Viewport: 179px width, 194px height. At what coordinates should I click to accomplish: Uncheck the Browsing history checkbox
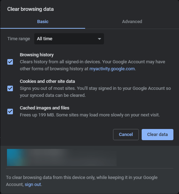point(10,62)
